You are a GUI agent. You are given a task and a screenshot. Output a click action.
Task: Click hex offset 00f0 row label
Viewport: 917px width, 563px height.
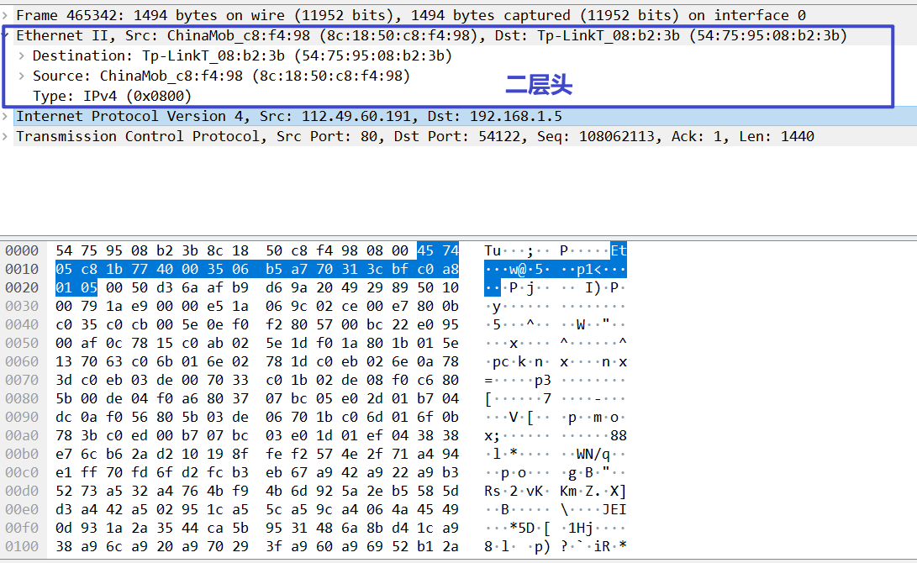22,528
